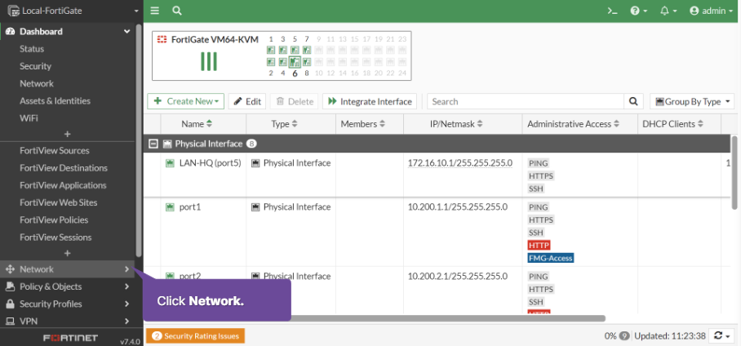
Task: Expand the VPN menu
Action: (68, 322)
